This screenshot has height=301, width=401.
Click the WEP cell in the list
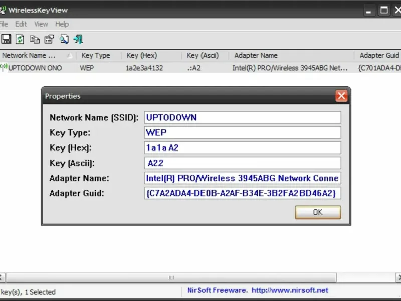click(87, 68)
